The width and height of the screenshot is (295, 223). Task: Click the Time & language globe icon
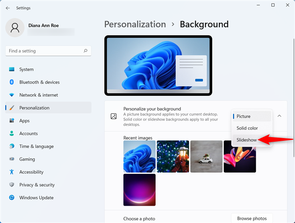coord(12,146)
